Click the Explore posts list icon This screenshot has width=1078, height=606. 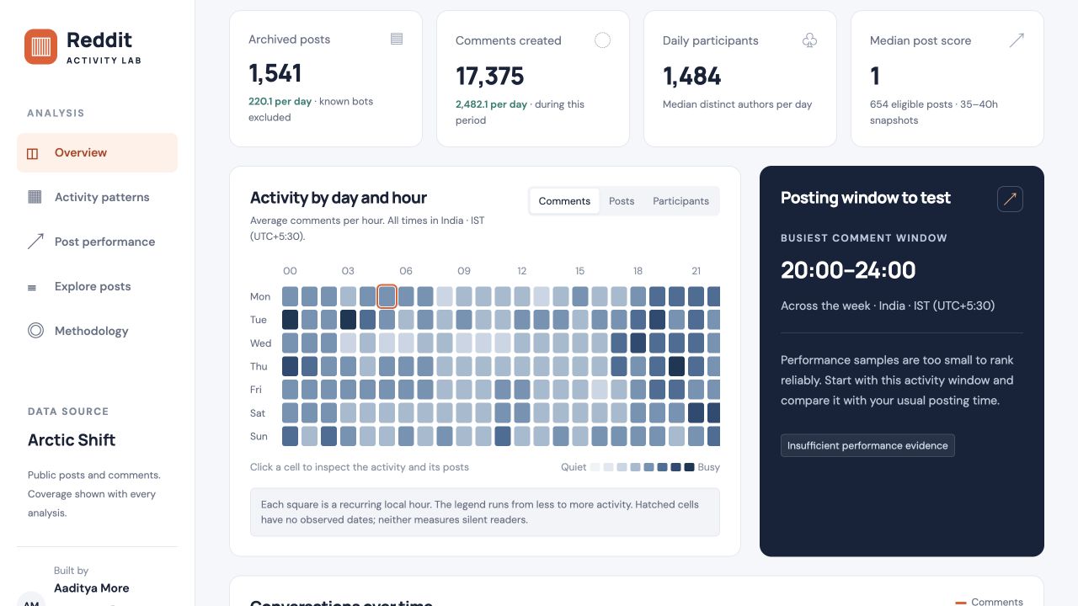click(33, 287)
